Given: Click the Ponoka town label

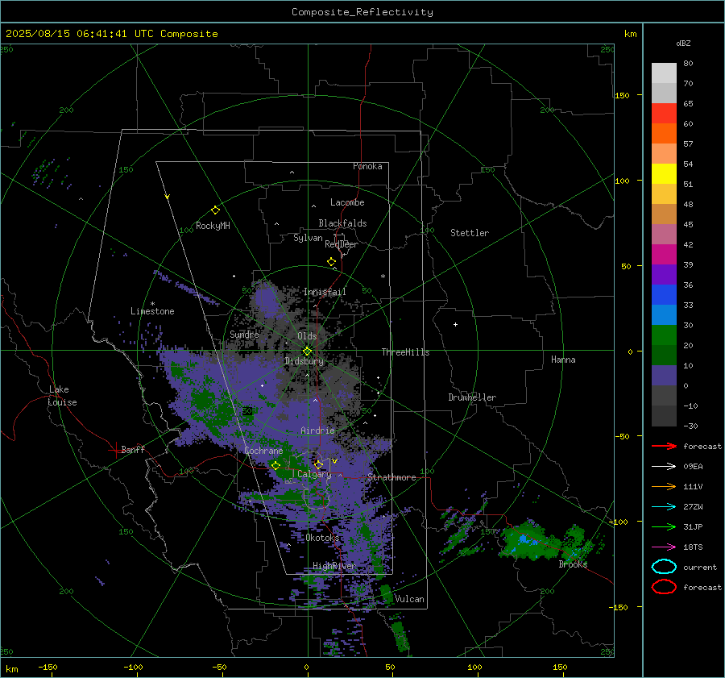Looking at the screenshot, I should pyautogui.click(x=367, y=166).
